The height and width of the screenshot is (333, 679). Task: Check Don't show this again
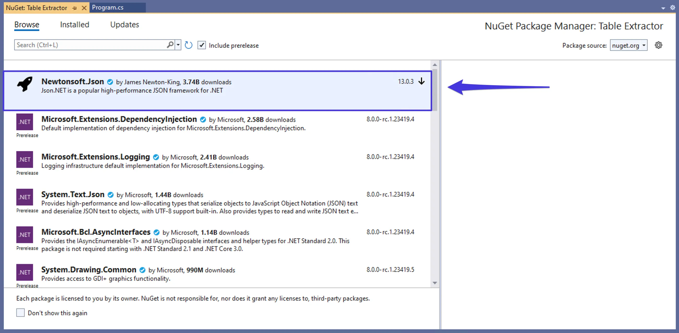[x=20, y=313]
